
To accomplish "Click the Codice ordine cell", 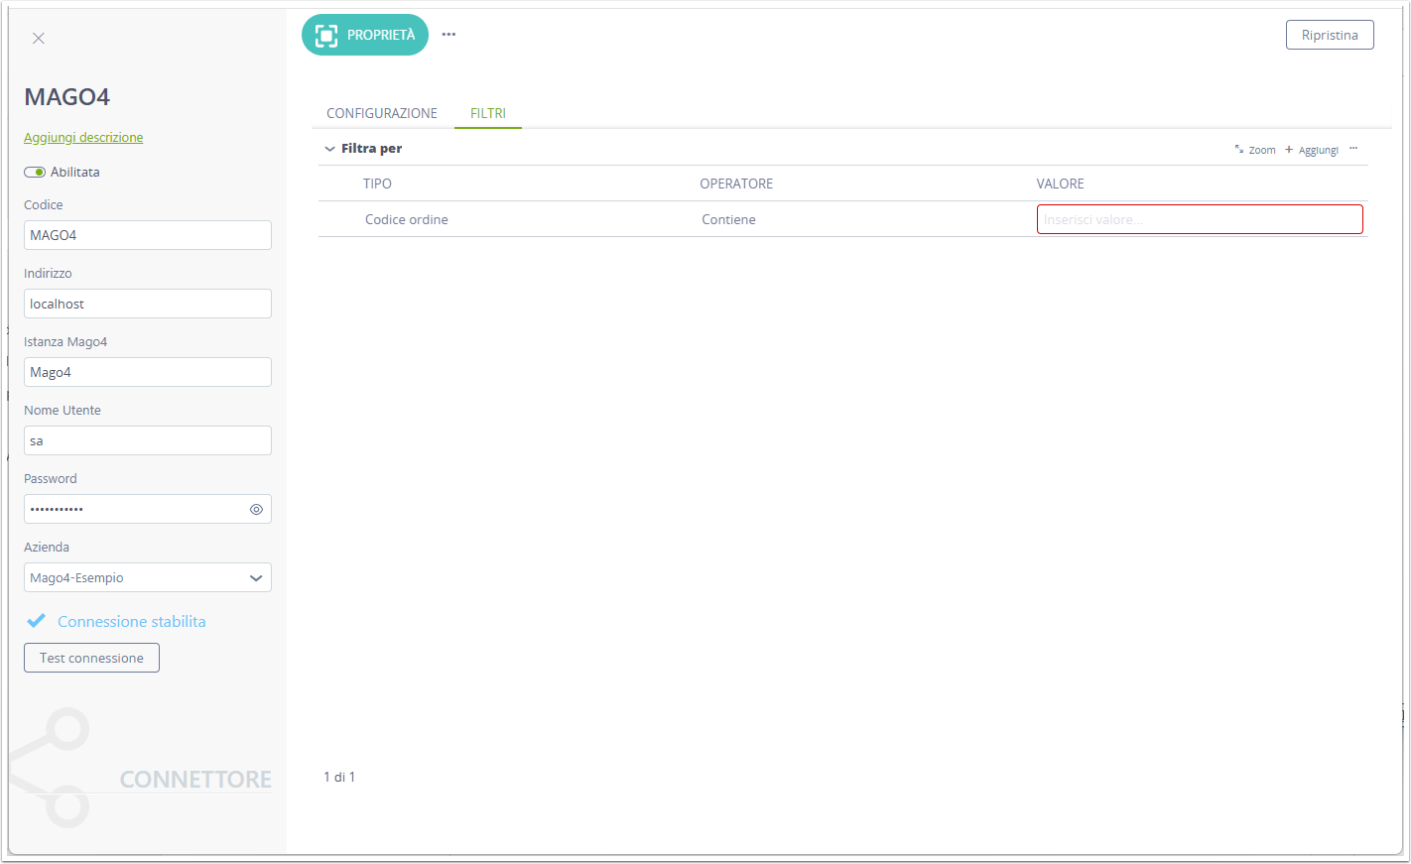I will (x=407, y=219).
